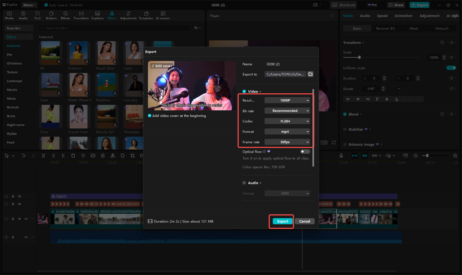Open the Menu in the top bar
This screenshot has height=275, width=462.
[x=29, y=5]
